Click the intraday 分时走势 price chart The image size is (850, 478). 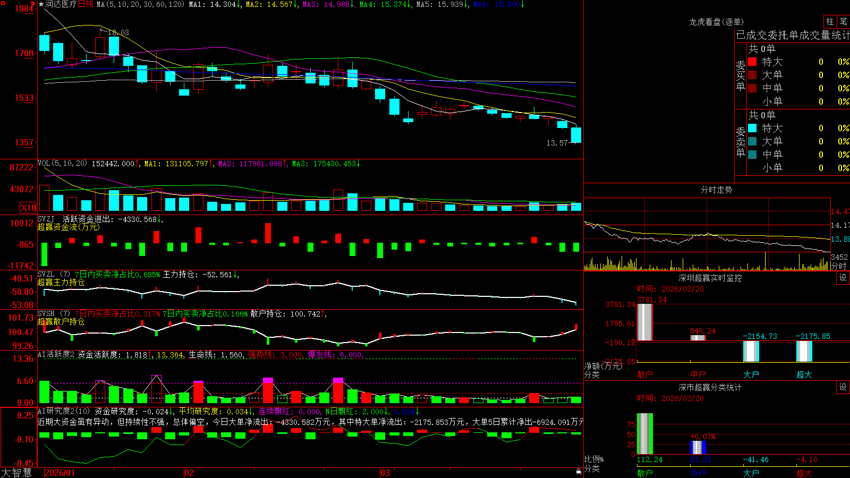click(x=707, y=225)
